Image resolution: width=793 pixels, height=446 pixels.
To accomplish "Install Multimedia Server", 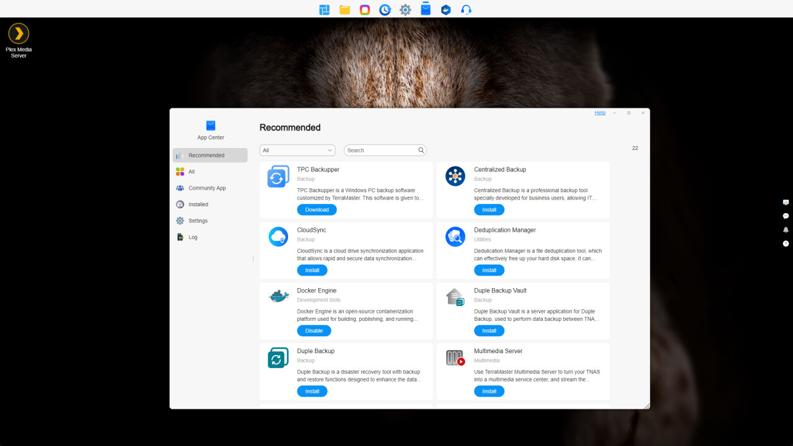I will (x=489, y=391).
